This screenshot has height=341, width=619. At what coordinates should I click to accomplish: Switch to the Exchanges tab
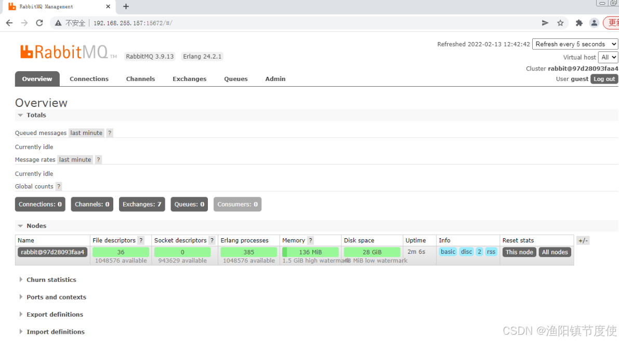click(190, 79)
